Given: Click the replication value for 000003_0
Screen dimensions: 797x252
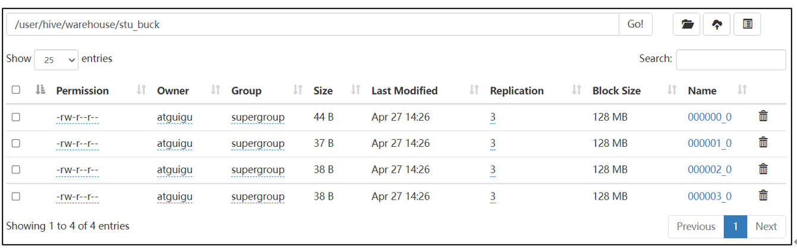Looking at the screenshot, I should point(493,196).
